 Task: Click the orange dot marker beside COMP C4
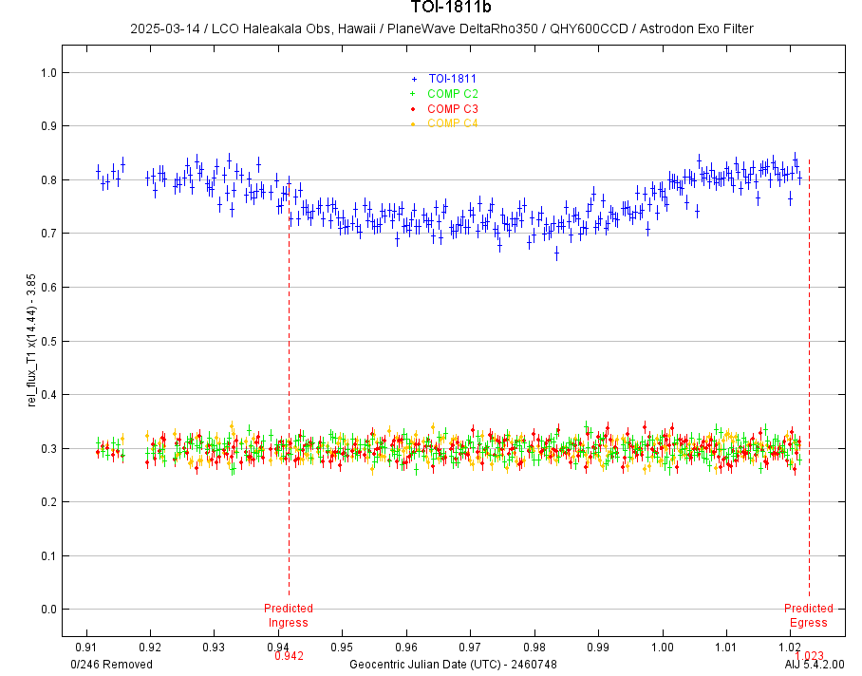(x=413, y=124)
